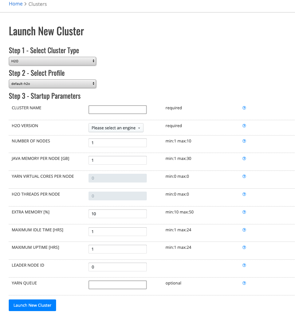
Task: Click the Maximum Idle Time input field
Action: coord(118,232)
